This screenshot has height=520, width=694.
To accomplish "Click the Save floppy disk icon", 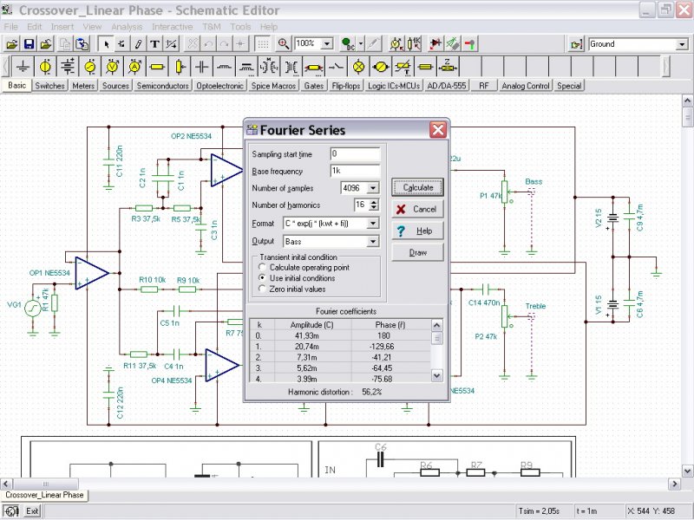I will pyautogui.click(x=29, y=44).
